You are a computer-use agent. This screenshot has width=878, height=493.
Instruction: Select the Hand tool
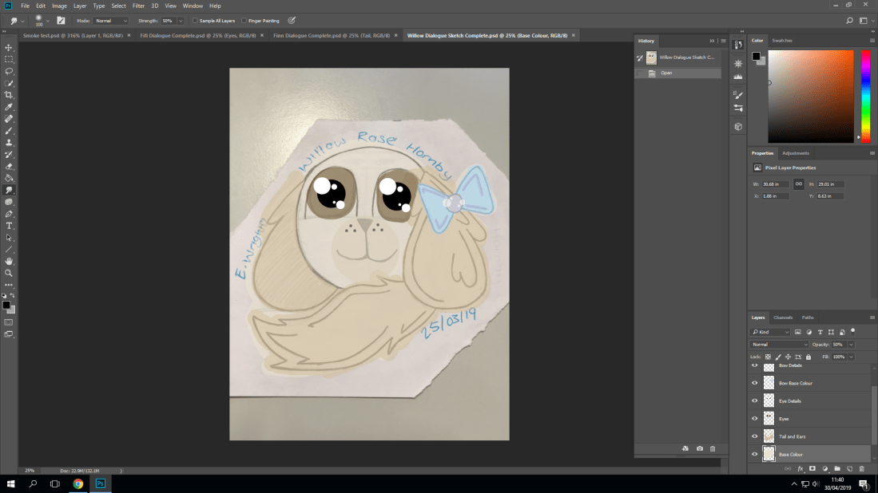[9, 261]
